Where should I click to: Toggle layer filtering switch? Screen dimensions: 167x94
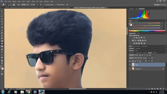(152, 55)
